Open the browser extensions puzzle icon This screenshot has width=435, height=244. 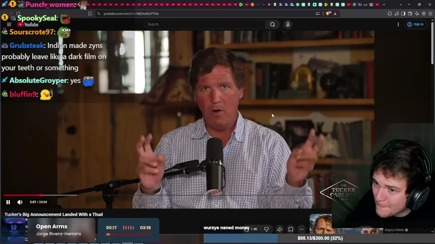[x=390, y=14]
